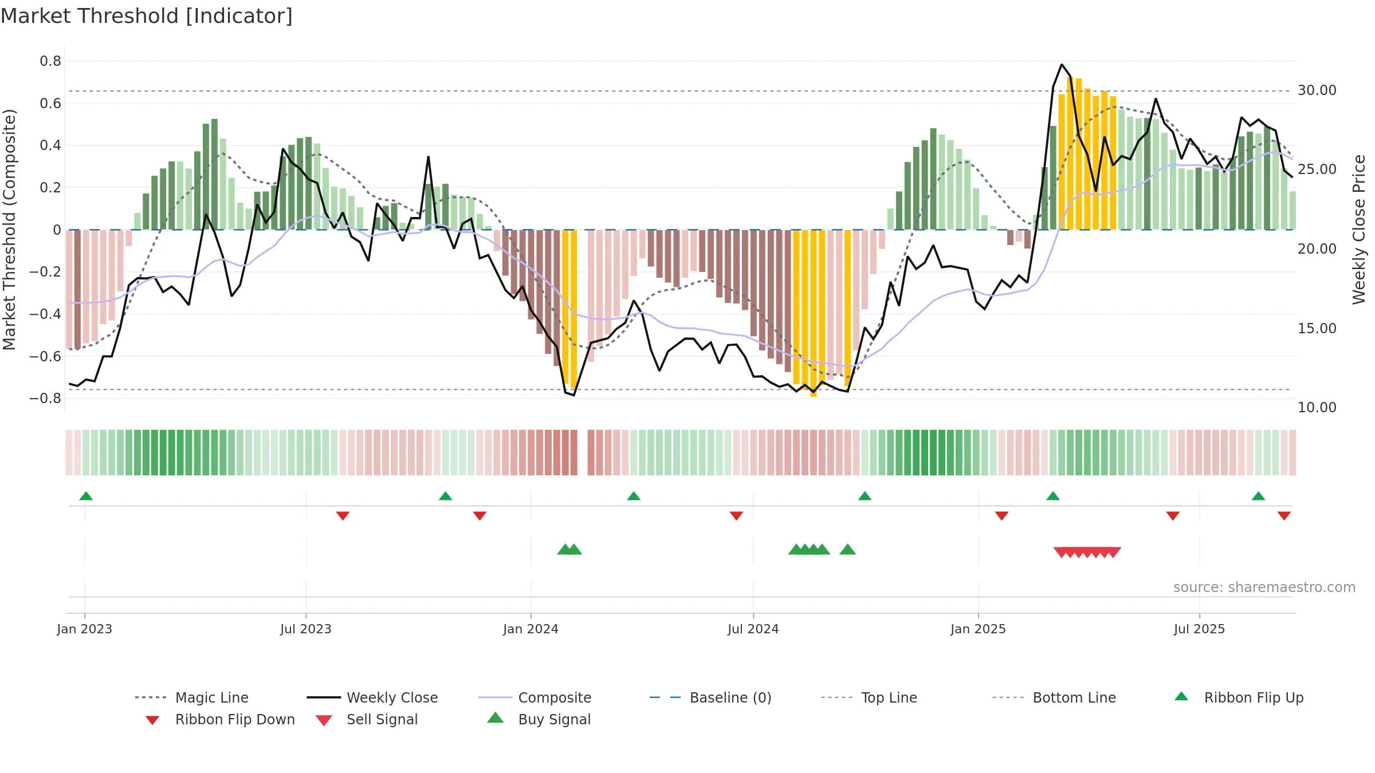This screenshot has height=773, width=1375.
Task: Click the dark red ribbon segment near Feb 2024
Action: point(569,452)
